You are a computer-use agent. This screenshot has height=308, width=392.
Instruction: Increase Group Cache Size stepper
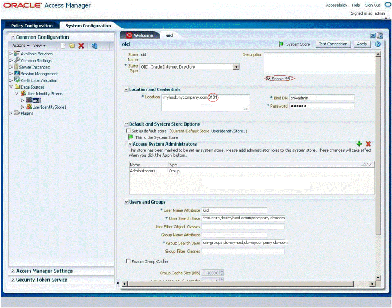point(221,271)
